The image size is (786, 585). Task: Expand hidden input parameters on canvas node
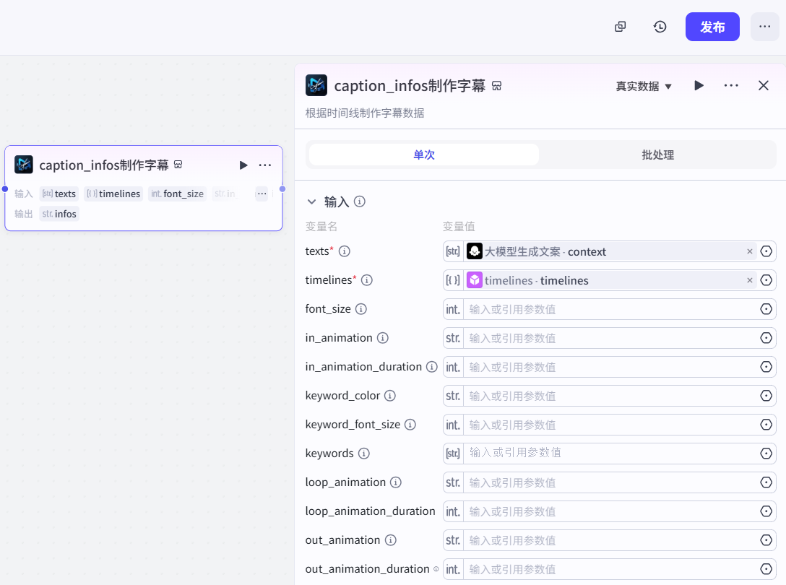262,194
